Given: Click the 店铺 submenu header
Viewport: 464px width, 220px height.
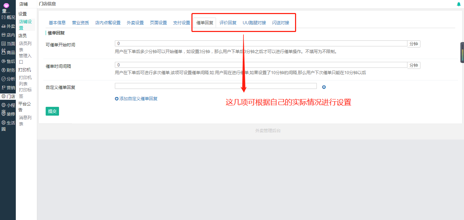Looking at the screenshot, I should click(24, 4).
